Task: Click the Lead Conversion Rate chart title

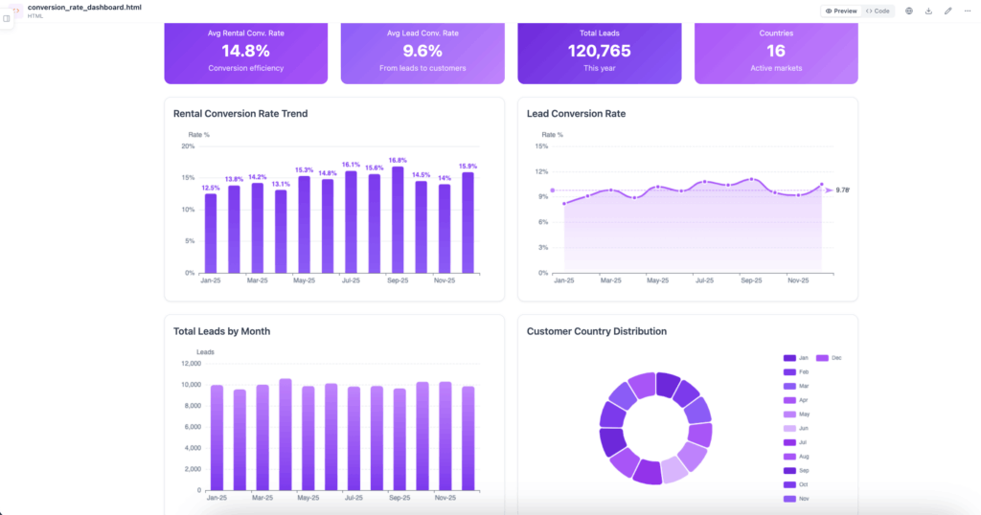Action: pos(576,114)
